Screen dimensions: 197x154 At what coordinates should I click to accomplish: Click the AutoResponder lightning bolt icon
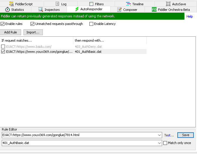point(77,9)
